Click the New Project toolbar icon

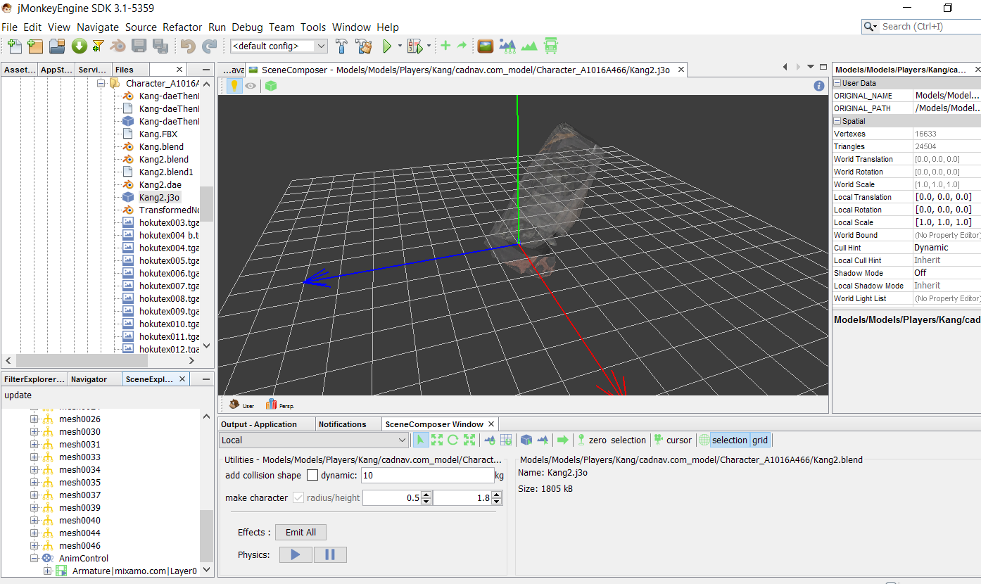click(x=35, y=46)
